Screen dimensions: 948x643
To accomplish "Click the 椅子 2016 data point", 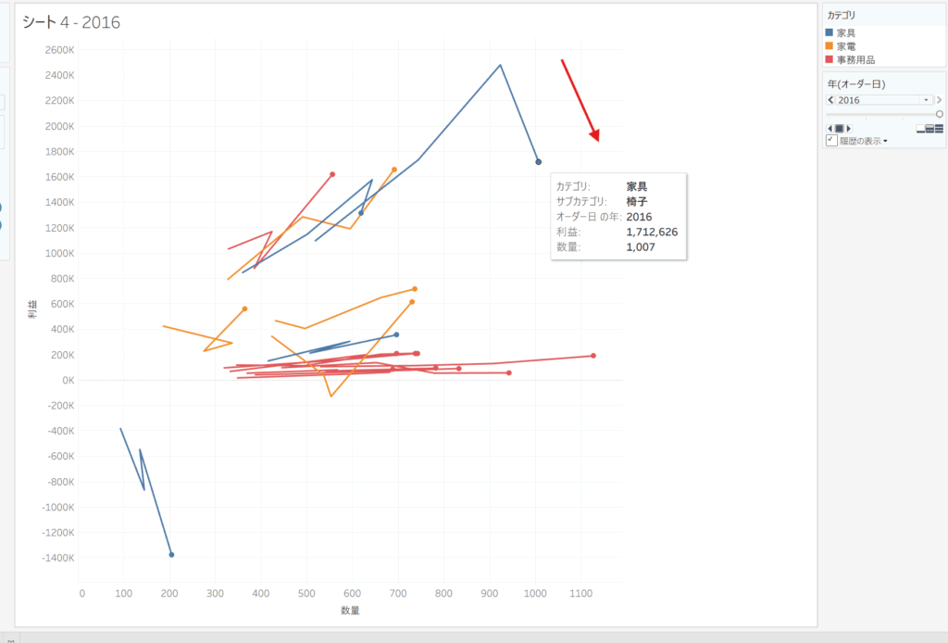I will pyautogui.click(x=538, y=162).
